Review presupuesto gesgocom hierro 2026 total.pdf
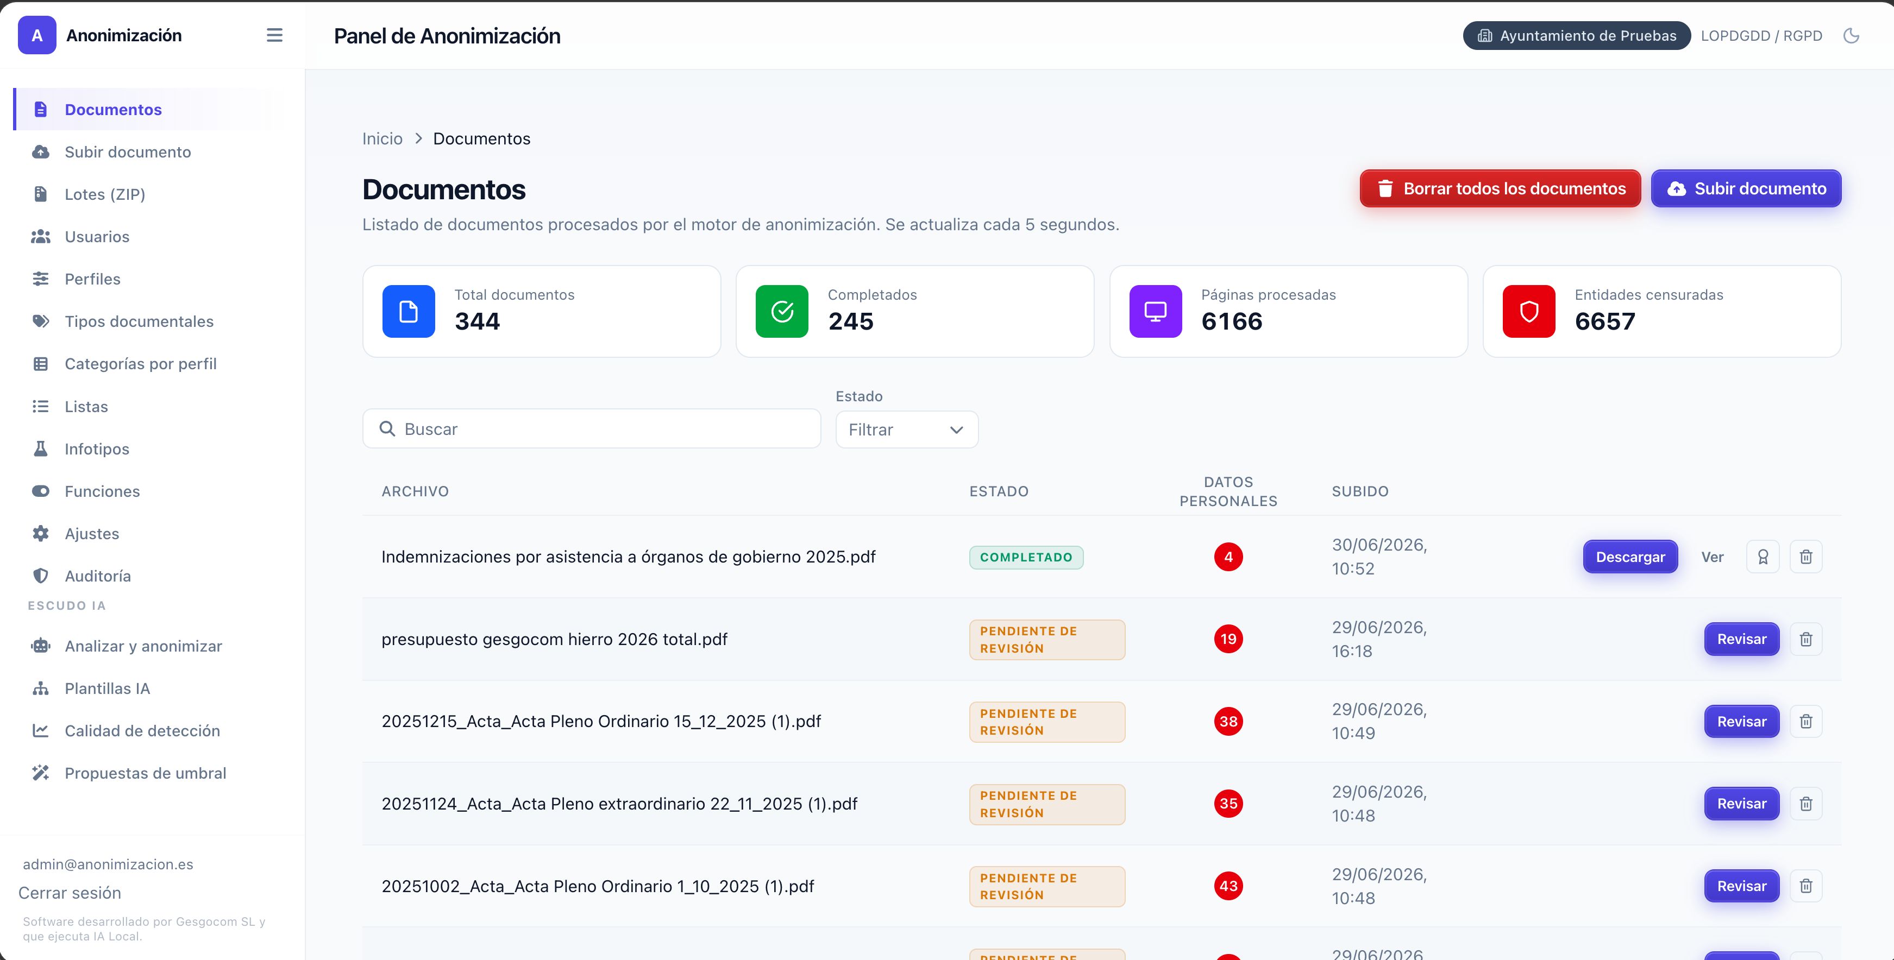This screenshot has width=1894, height=960. pyautogui.click(x=1742, y=640)
